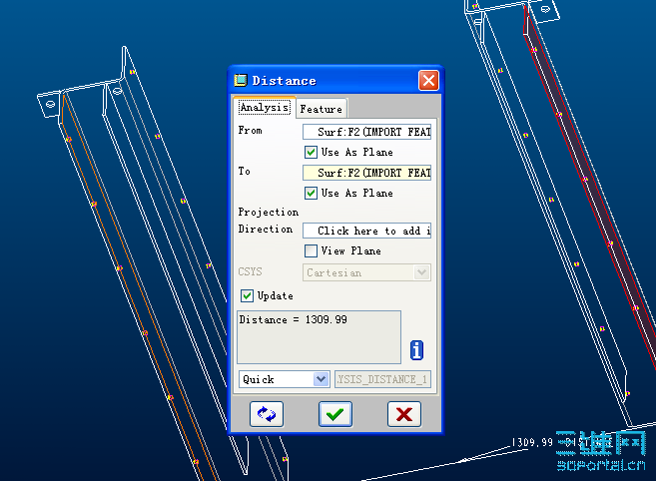Click the ANALYSIS_DISTANCE_1 name field
The image size is (656, 481).
(382, 379)
